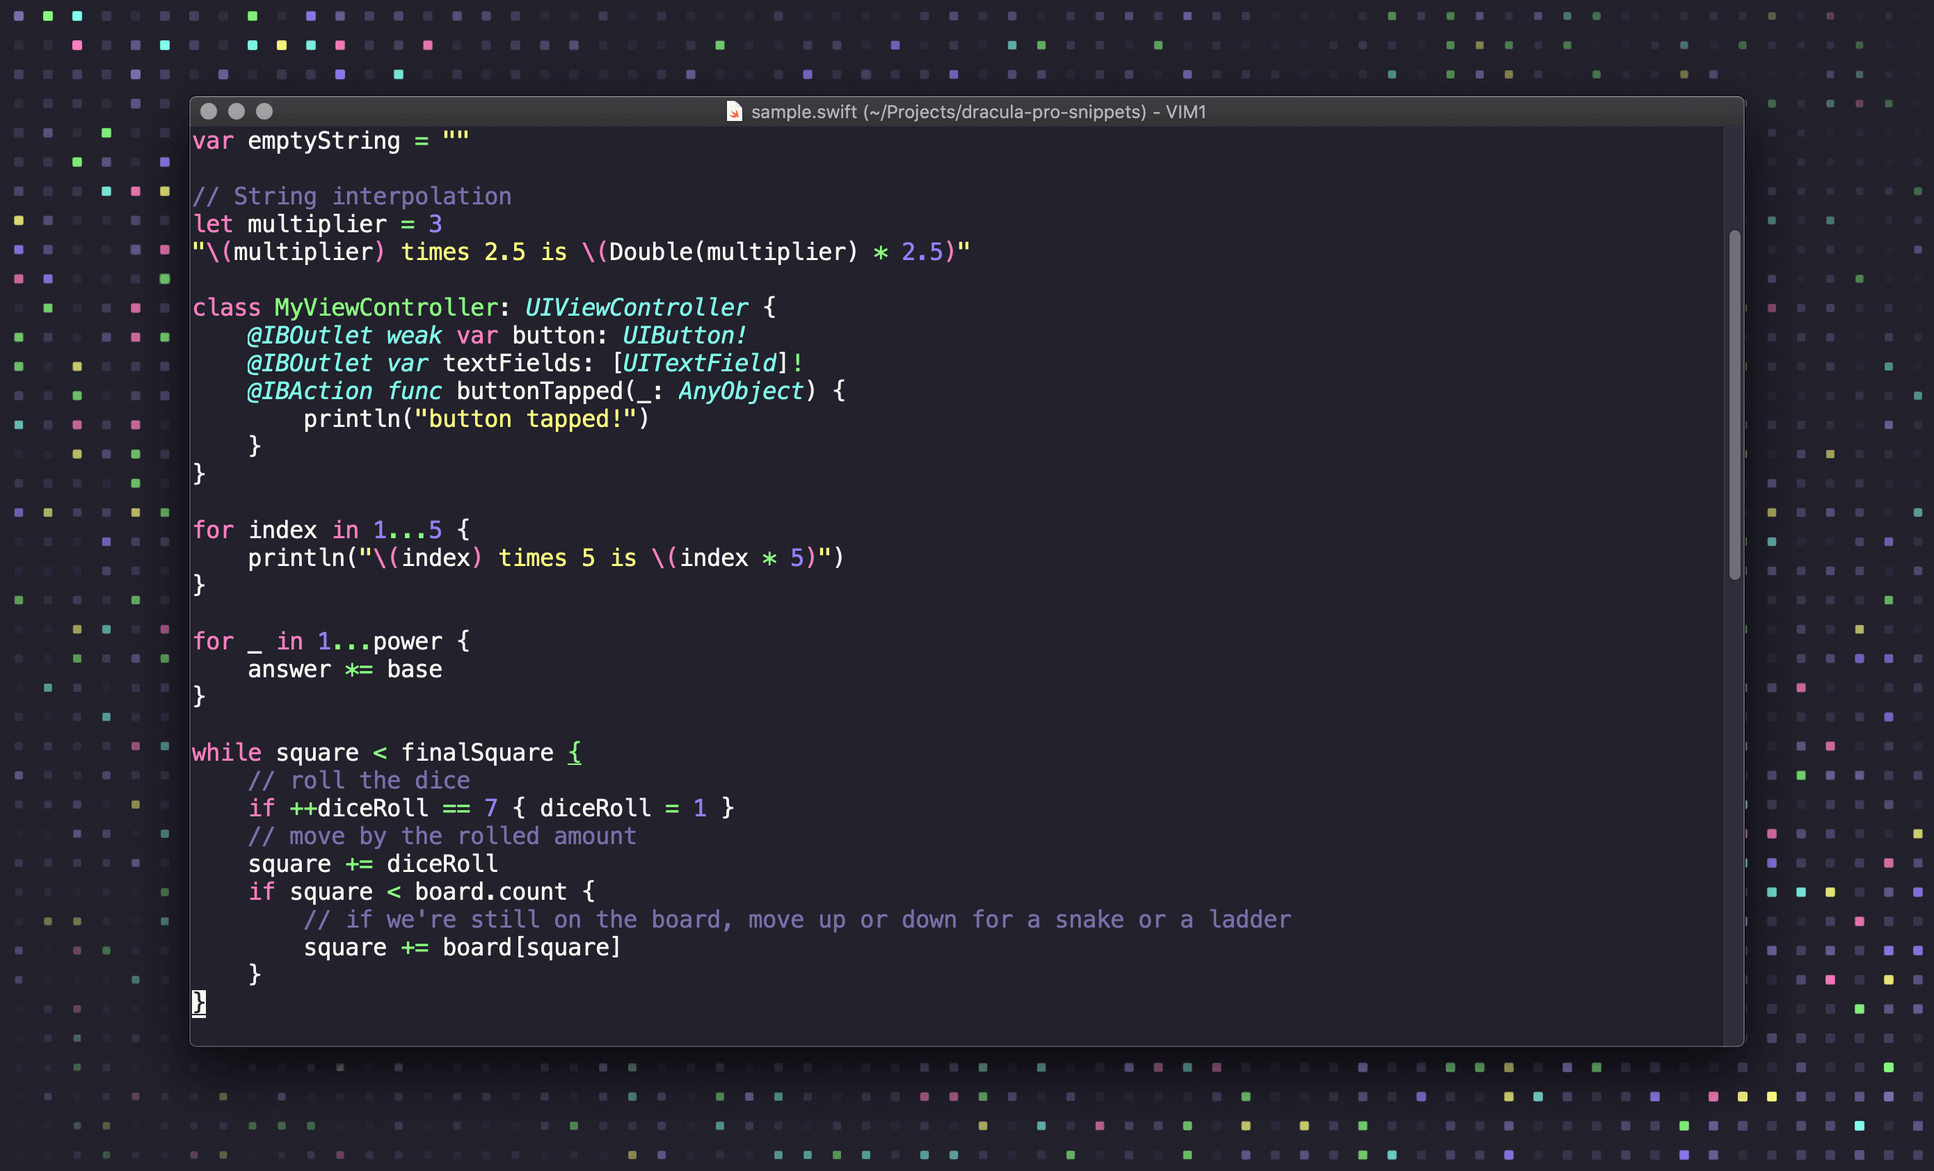Click the while keyword in the loop
The height and width of the screenshot is (1171, 1934).
tap(226, 752)
